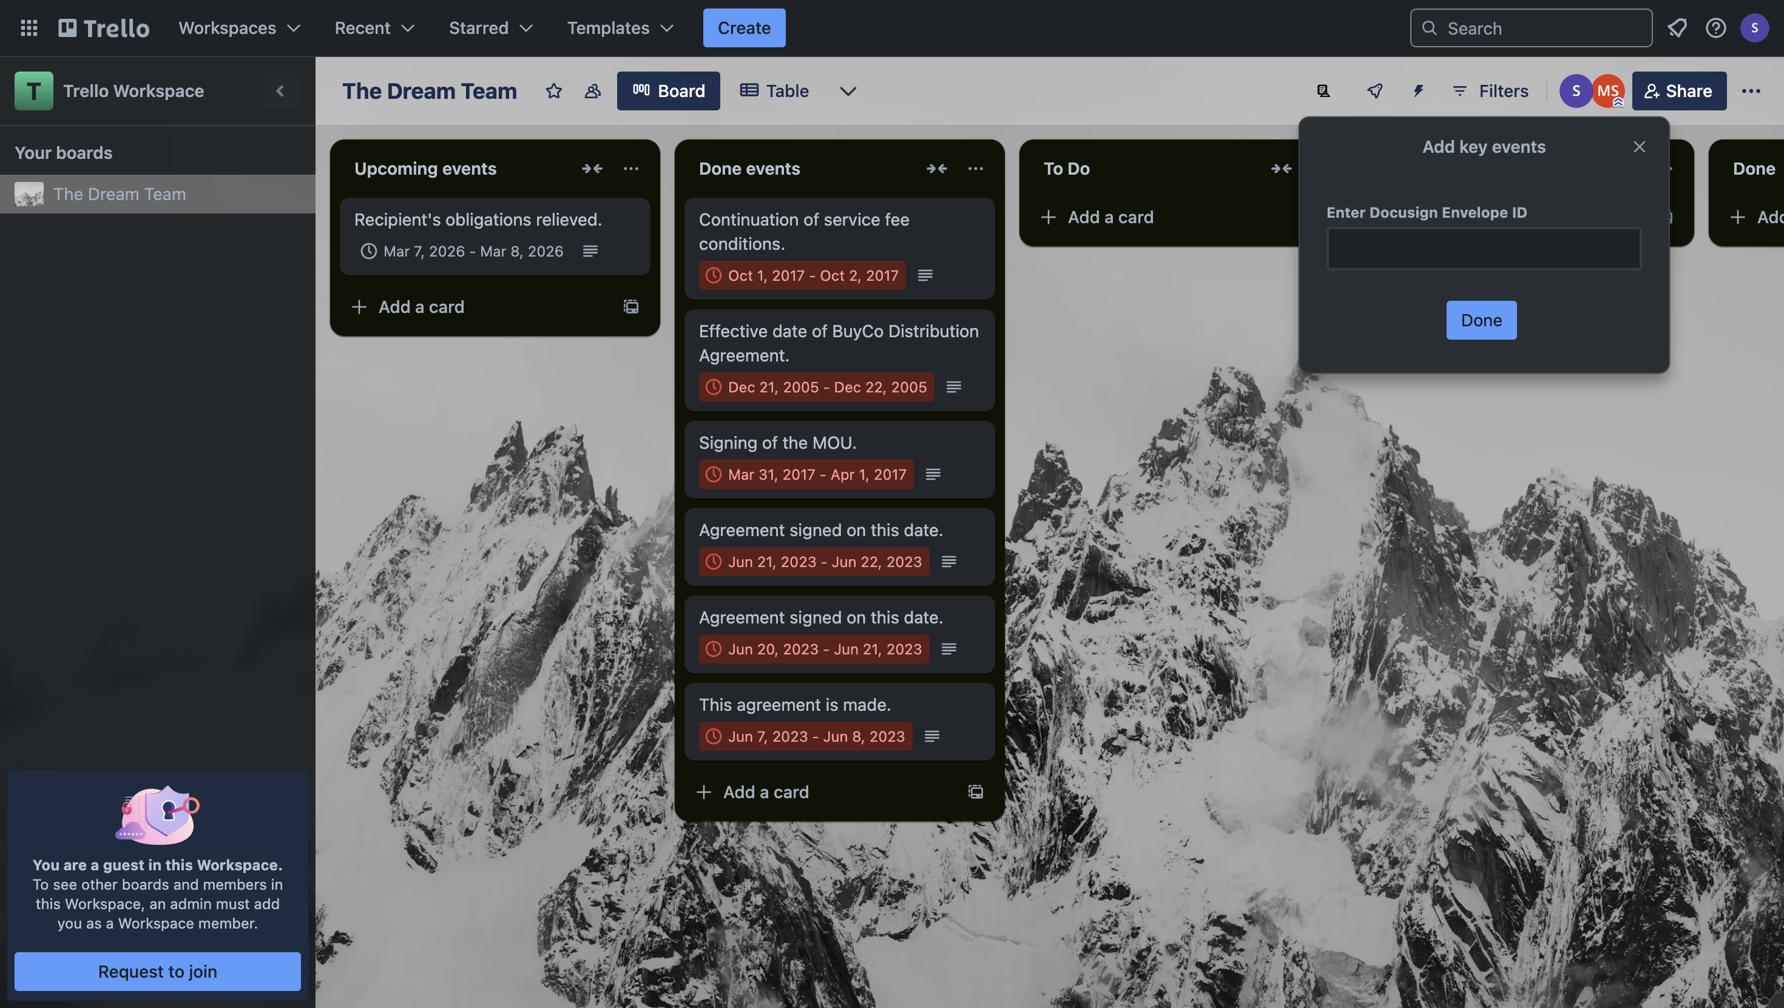The image size is (1784, 1008).
Task: Click the board visibility icon
Action: tap(592, 91)
